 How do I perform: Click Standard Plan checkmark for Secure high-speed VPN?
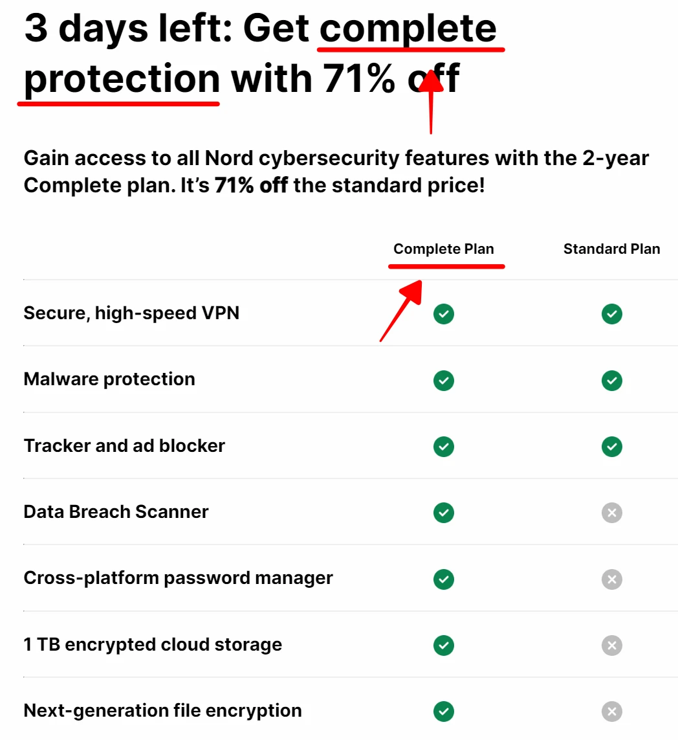click(611, 314)
